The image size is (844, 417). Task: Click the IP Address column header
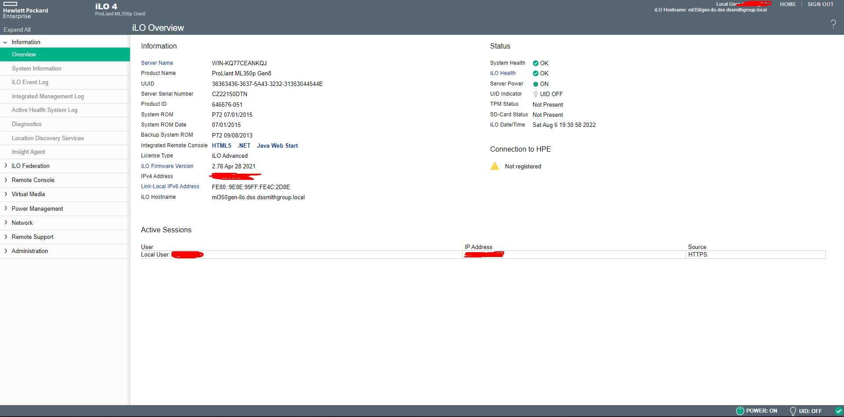(x=478, y=247)
